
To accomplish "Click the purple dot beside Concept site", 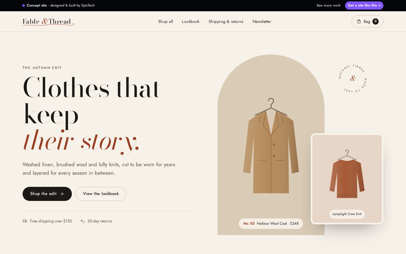I will 23,5.
